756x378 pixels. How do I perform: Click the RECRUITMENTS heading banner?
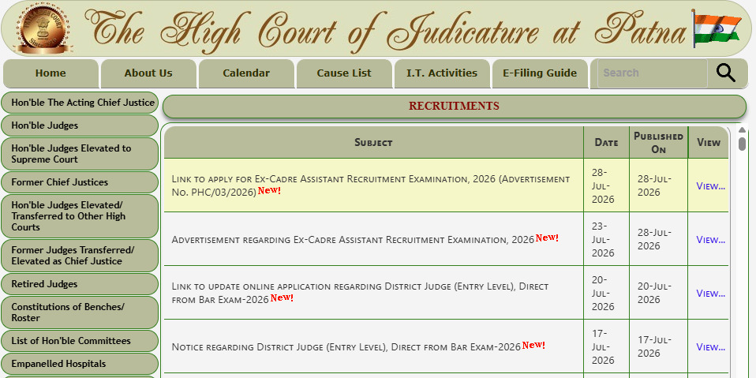click(x=455, y=106)
